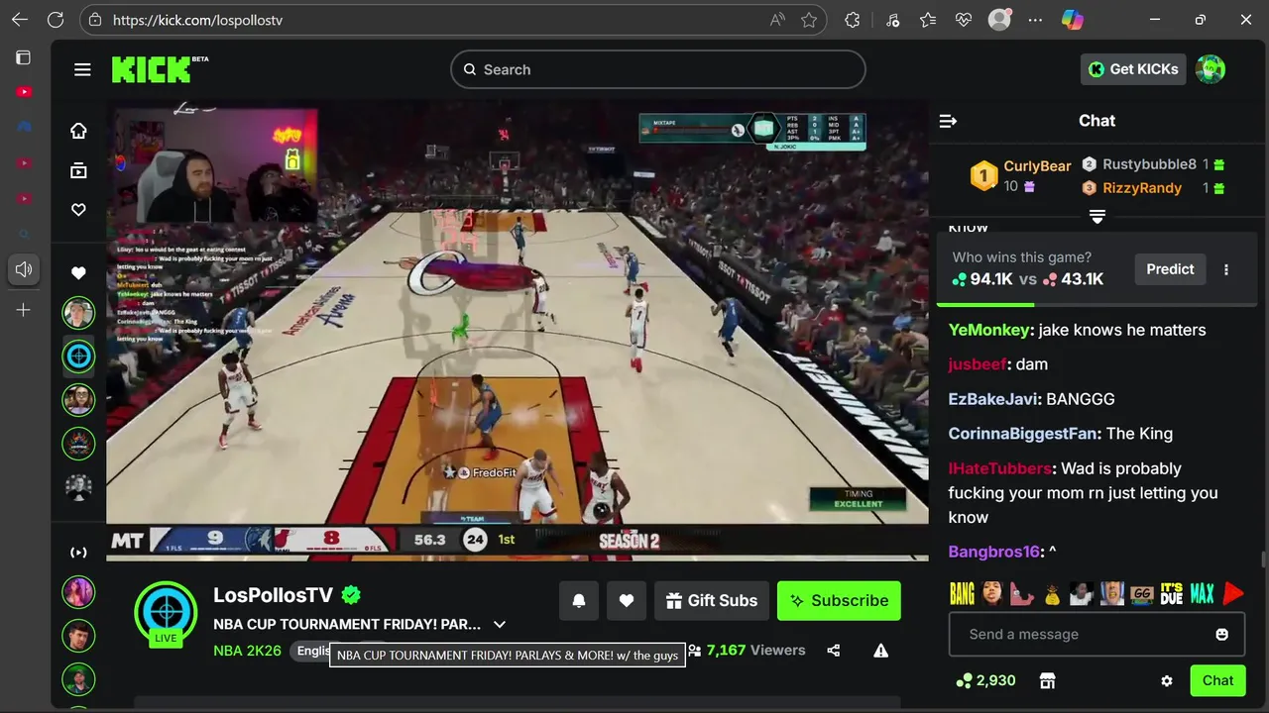Open EzBakeJavi's chat profile
The image size is (1269, 713).
(994, 399)
